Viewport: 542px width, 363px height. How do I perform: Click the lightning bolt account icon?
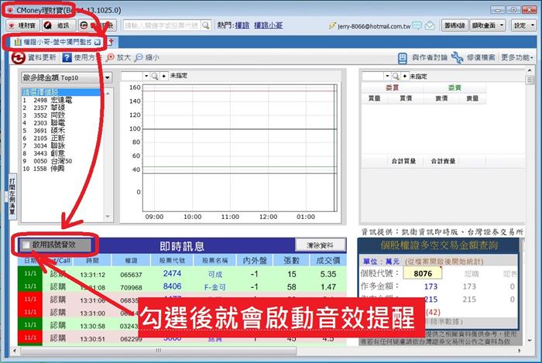pos(332,26)
